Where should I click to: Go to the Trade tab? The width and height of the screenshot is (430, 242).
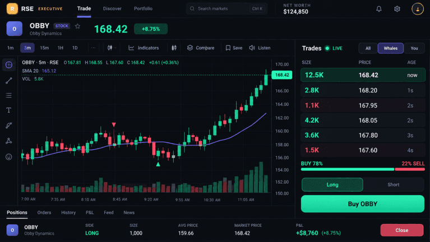[x=84, y=8]
